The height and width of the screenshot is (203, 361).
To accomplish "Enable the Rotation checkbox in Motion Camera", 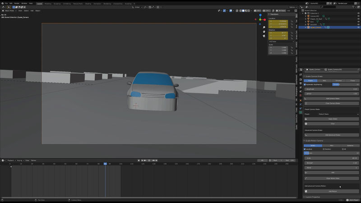I will click(324, 149).
